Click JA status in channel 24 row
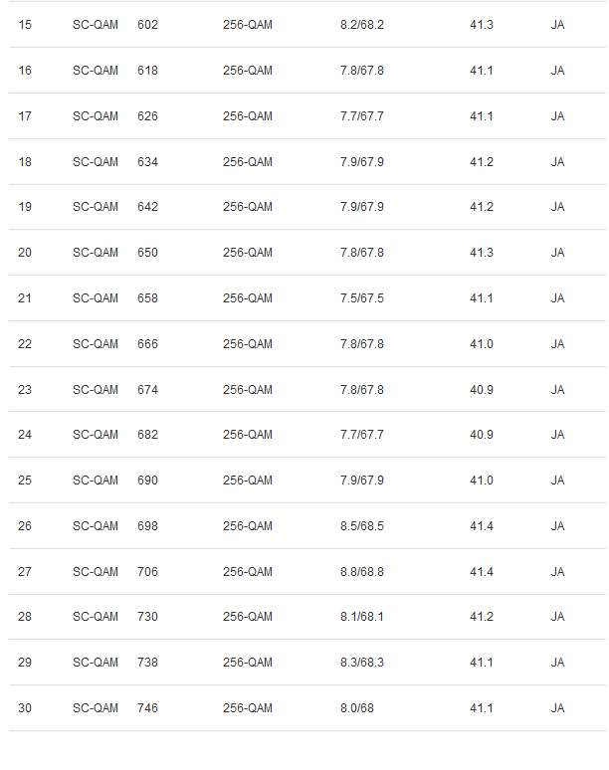This screenshot has width=609, height=770. (x=557, y=435)
